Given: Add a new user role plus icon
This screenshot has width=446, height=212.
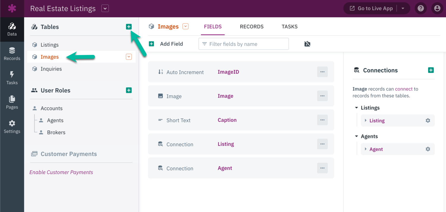Looking at the screenshot, I should click(129, 90).
